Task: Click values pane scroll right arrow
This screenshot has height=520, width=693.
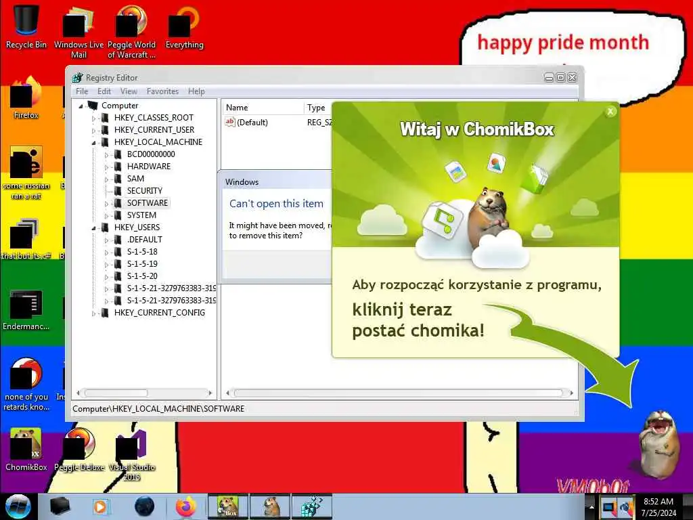Action: (x=571, y=393)
